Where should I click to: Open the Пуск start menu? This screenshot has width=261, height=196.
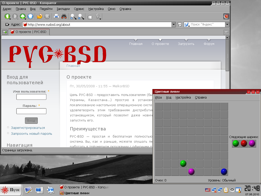11,190
